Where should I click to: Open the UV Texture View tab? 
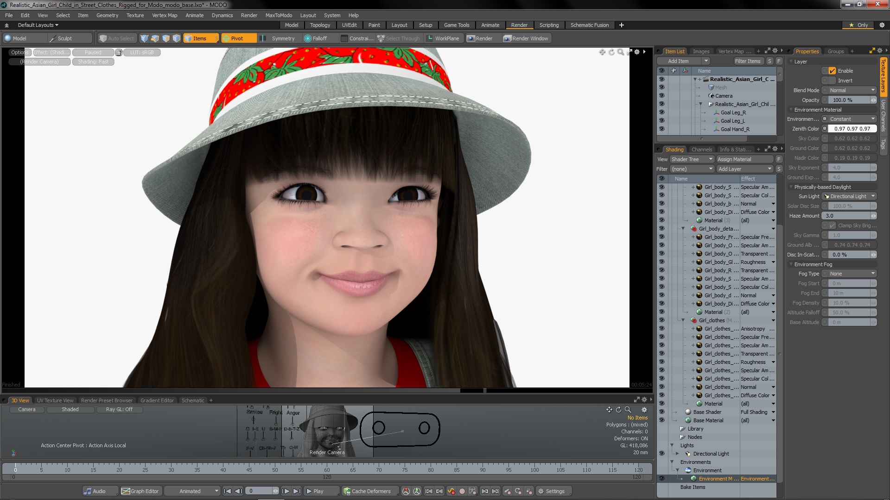pyautogui.click(x=55, y=400)
